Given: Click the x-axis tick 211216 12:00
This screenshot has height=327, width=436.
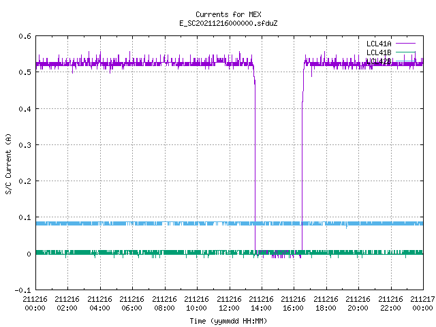Looking at the screenshot, I should pos(229,304).
